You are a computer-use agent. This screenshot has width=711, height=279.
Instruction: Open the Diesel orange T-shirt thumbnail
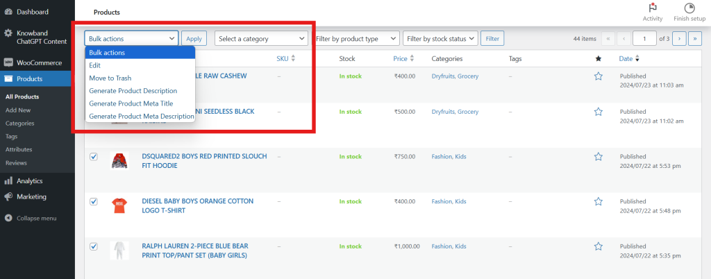[x=119, y=205]
